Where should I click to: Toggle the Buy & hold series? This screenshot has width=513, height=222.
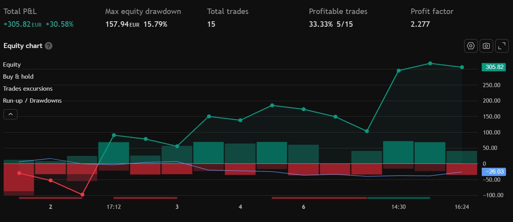click(18, 77)
